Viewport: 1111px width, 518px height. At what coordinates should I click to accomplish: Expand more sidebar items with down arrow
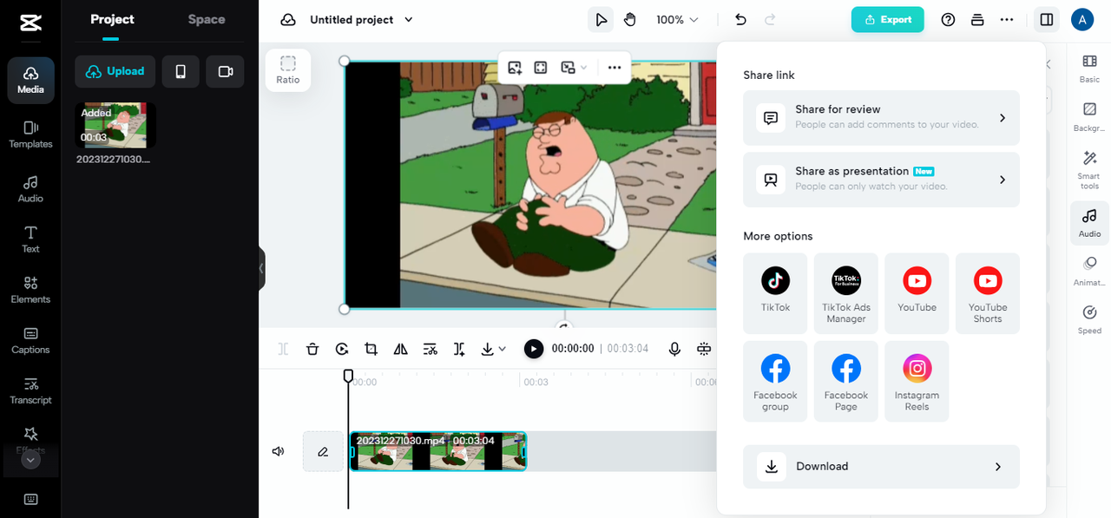pos(30,461)
